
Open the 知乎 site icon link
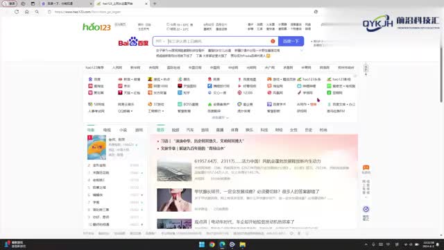pos(184,92)
